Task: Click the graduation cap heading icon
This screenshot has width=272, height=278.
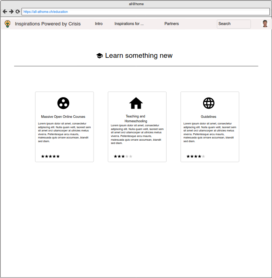Action: (100, 56)
